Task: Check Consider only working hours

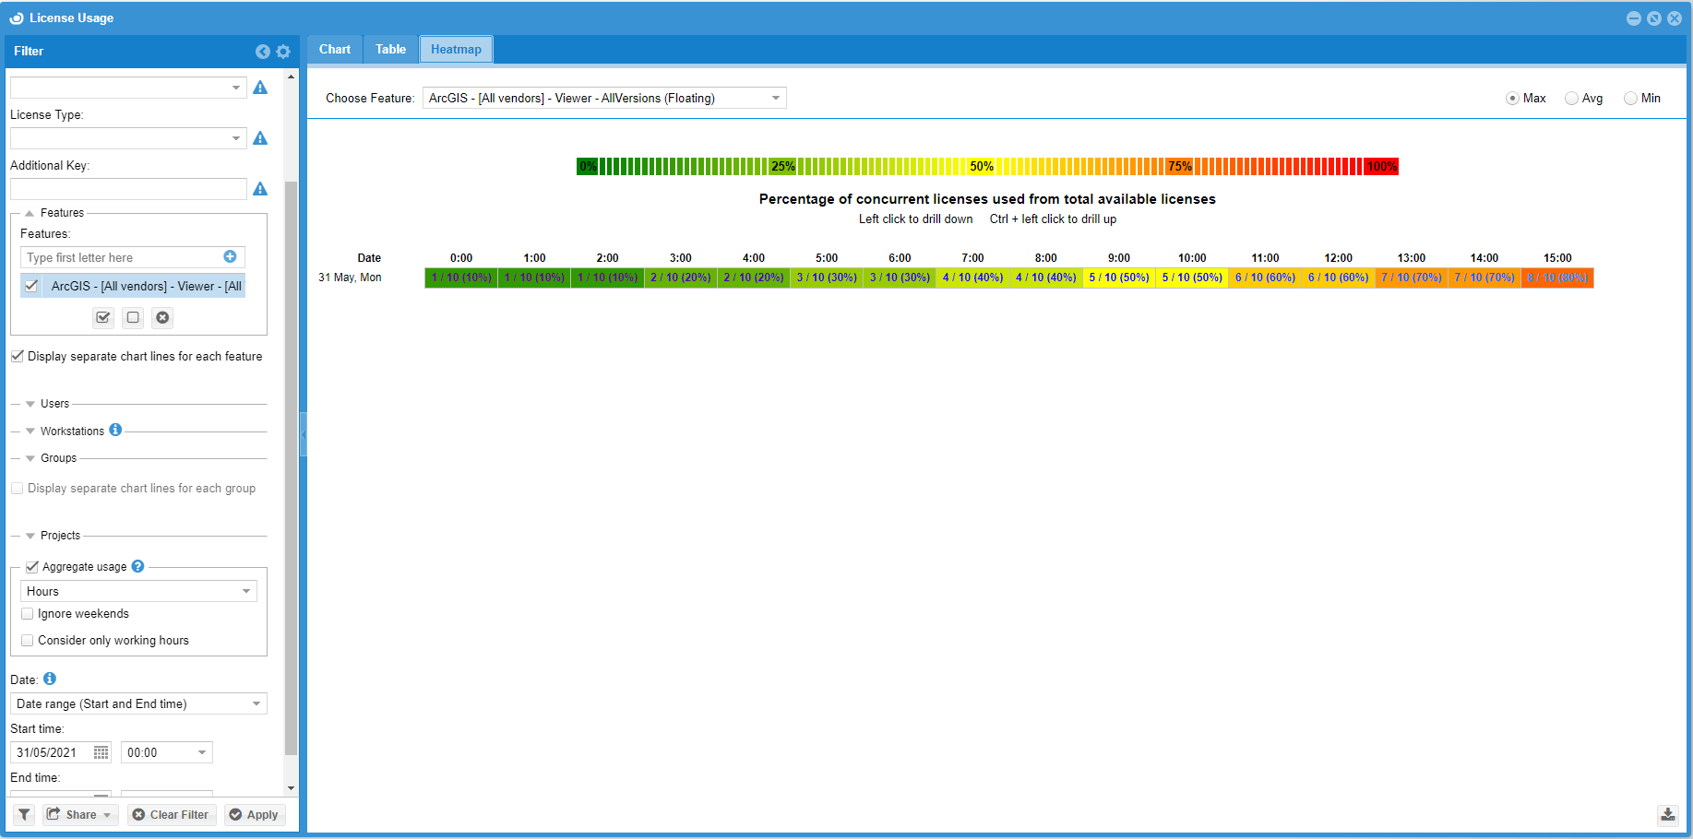Action: click(28, 641)
